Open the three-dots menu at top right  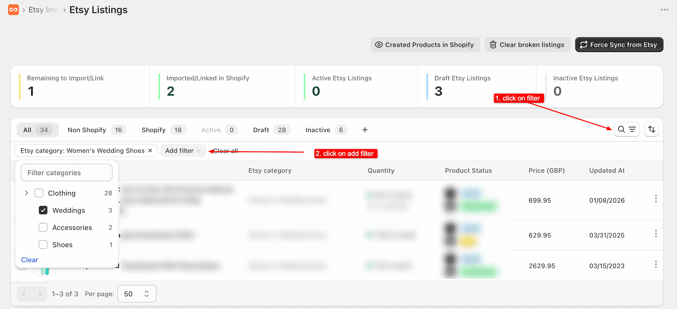pyautogui.click(x=665, y=10)
